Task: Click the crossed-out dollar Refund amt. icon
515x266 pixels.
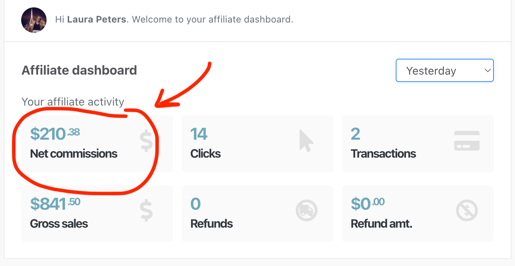Action: (x=467, y=210)
